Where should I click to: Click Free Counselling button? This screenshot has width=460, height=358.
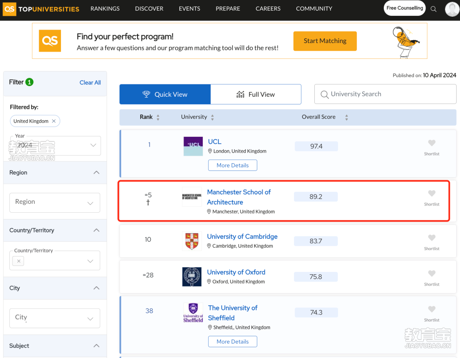405,8
